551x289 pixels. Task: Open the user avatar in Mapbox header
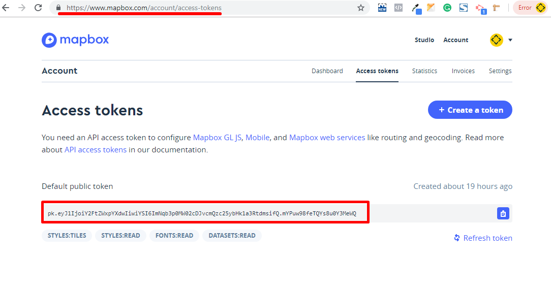click(x=496, y=40)
